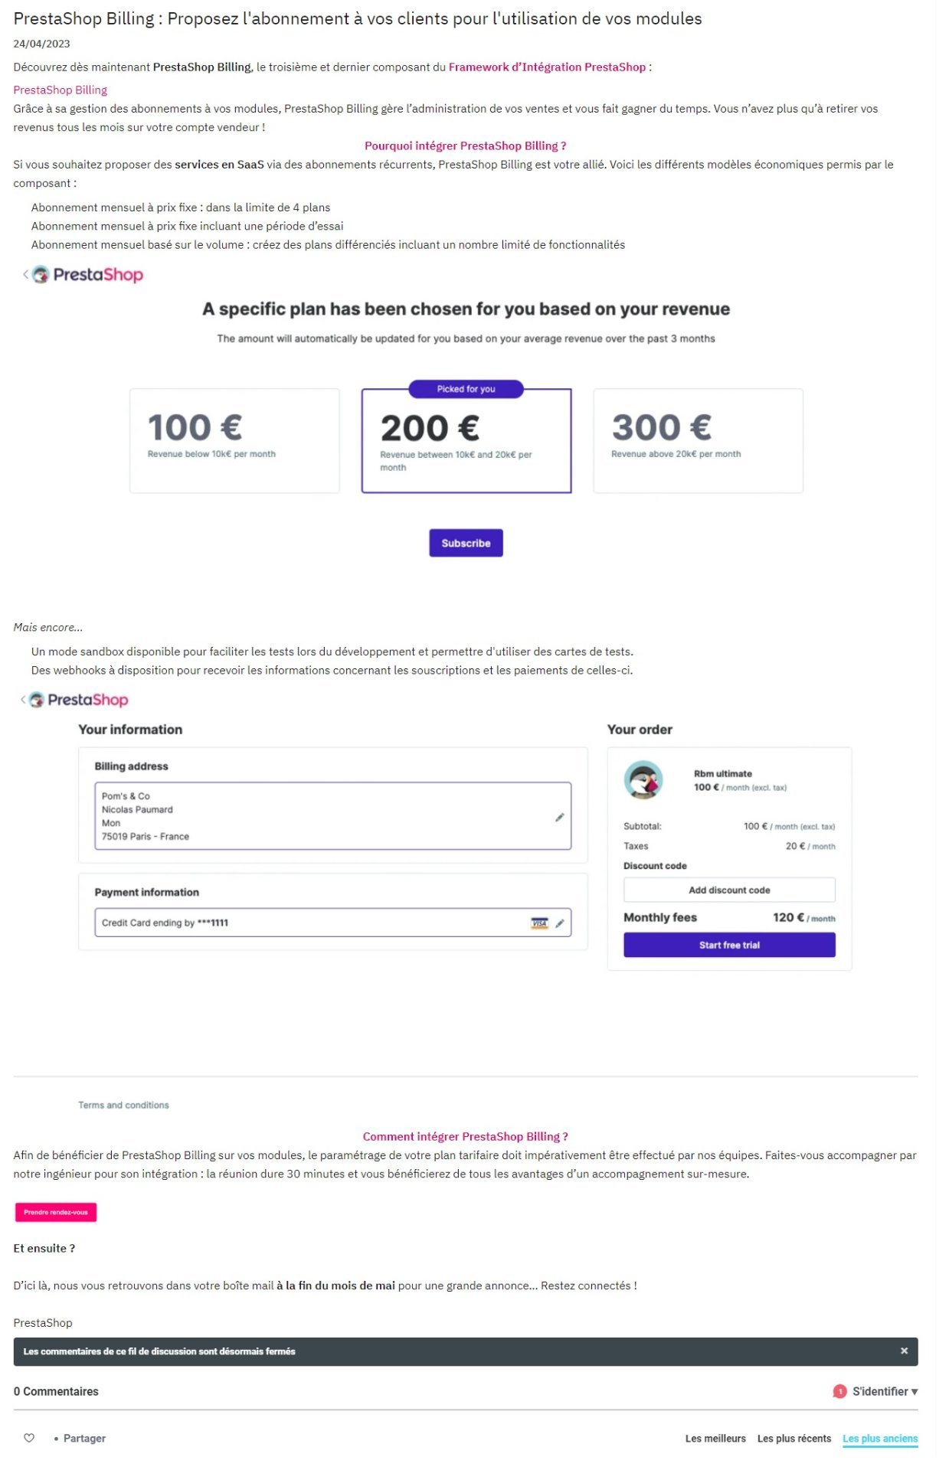Click the notification badge near S'identifier
Screen dimensions: 949x1470
pos(839,1391)
